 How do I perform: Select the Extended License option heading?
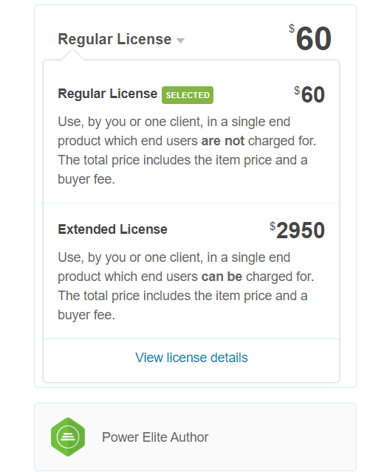(112, 229)
